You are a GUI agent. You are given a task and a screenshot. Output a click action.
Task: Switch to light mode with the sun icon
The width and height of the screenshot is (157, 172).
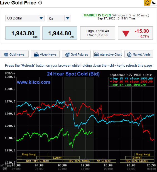(147, 3)
